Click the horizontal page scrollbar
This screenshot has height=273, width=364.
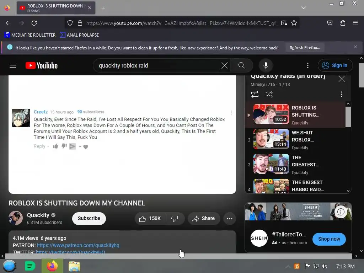coord(178,256)
